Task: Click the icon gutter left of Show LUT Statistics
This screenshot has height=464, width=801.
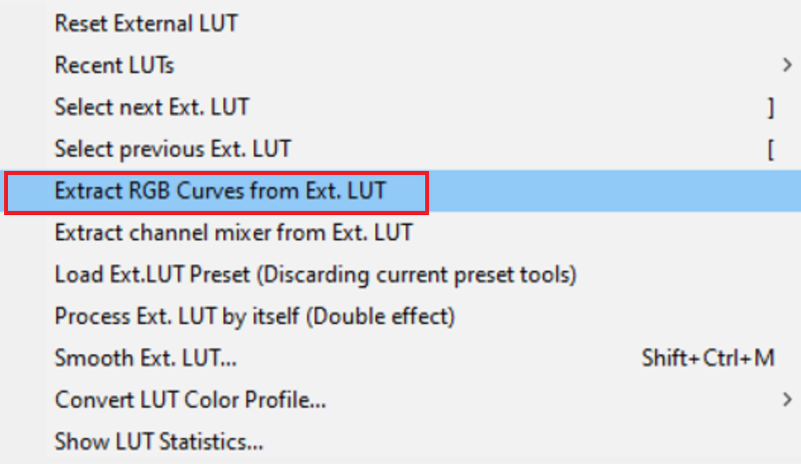Action: [x=23, y=441]
